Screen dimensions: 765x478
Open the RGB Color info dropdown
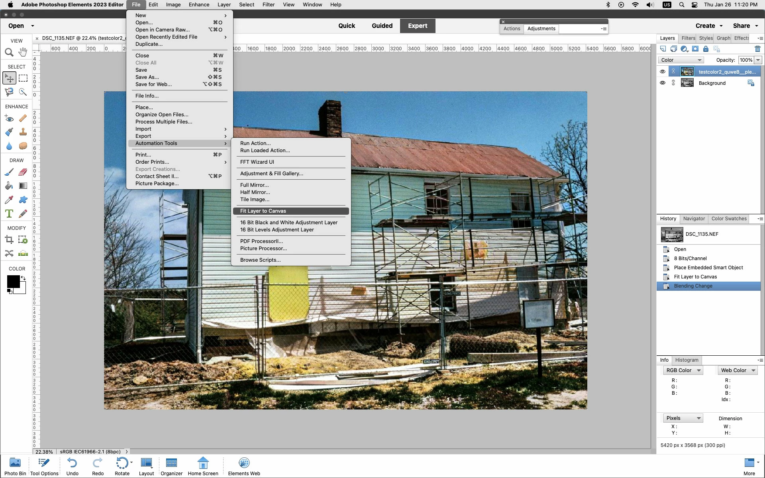tap(683, 370)
